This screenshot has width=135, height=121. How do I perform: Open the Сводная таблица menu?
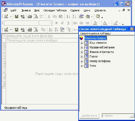click(55, 10)
